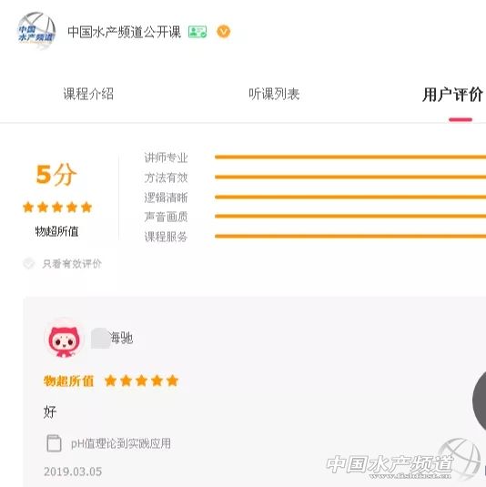Viewport: 486px width, 487px height.
Task: Enable the 只看有效评价 checkbox
Action: (29, 263)
